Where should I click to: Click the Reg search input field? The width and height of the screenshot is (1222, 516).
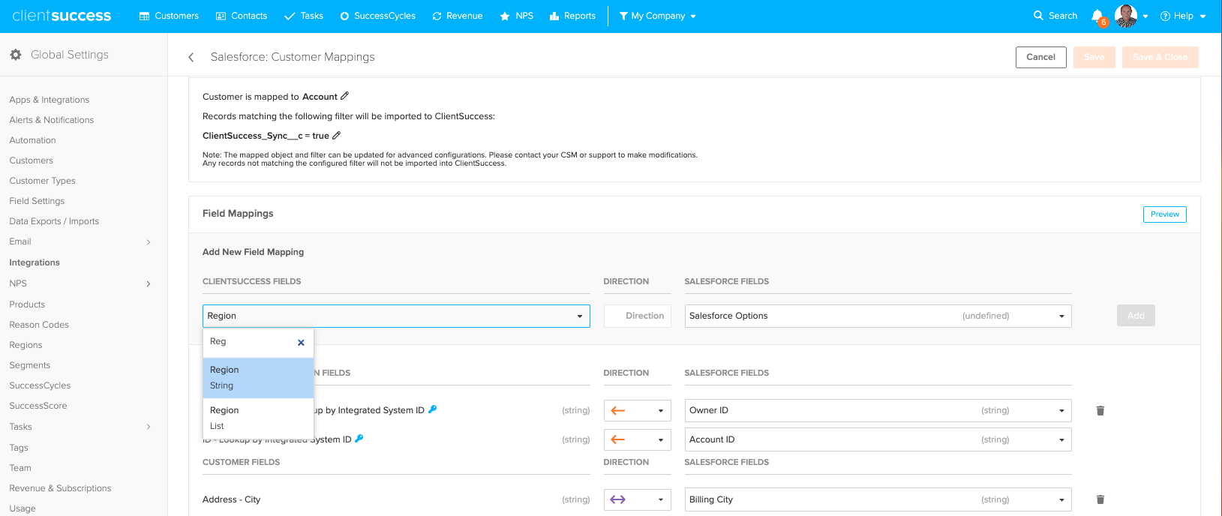tap(251, 342)
